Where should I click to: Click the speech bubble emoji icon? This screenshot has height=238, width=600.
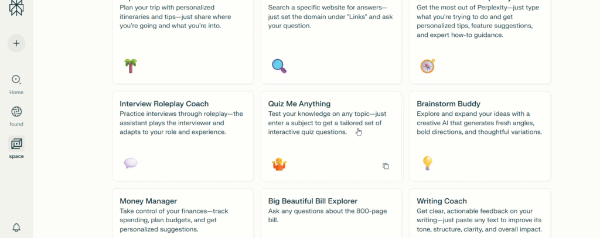131,163
